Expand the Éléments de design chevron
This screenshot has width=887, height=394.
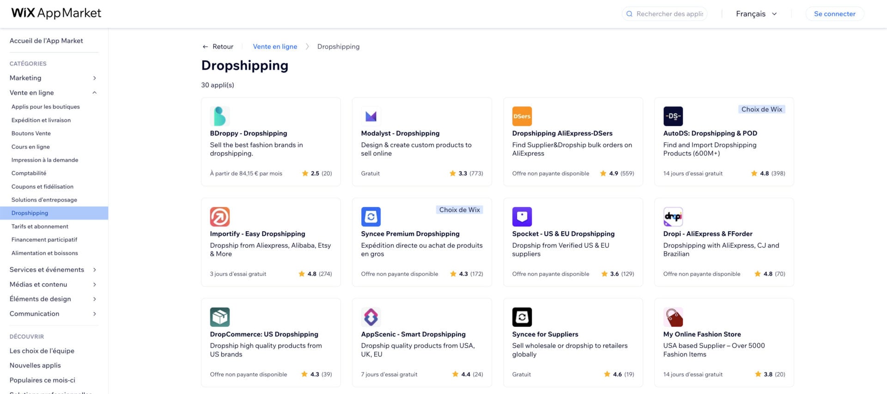pos(94,299)
